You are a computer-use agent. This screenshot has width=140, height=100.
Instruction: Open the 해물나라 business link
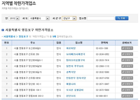(x=71, y=84)
